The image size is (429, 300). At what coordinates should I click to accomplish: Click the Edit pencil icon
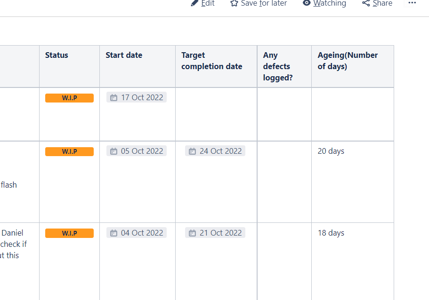194,3
